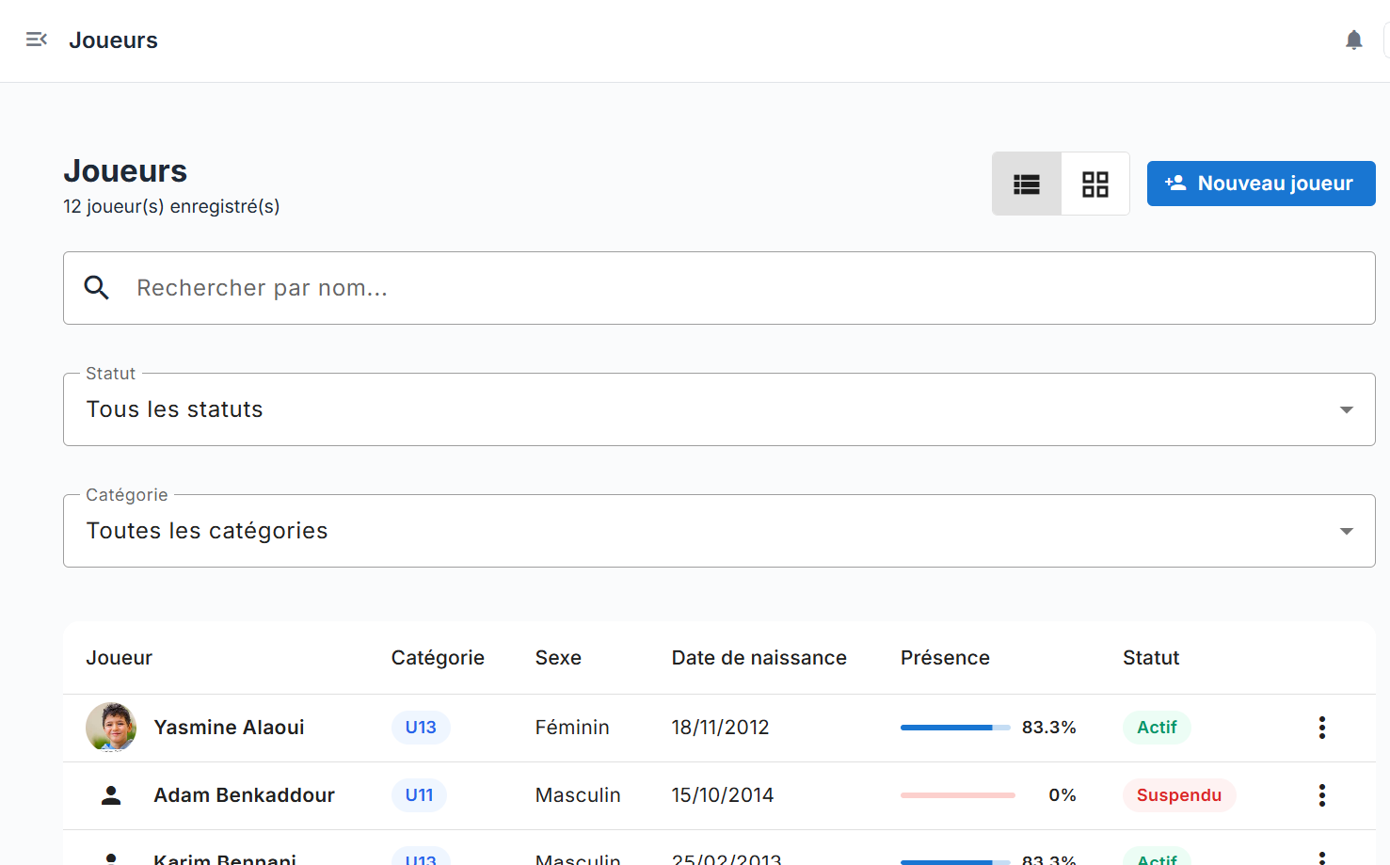Viewport: 1390px width, 865px height.
Task: Click the Présence column header
Action: 944,658
